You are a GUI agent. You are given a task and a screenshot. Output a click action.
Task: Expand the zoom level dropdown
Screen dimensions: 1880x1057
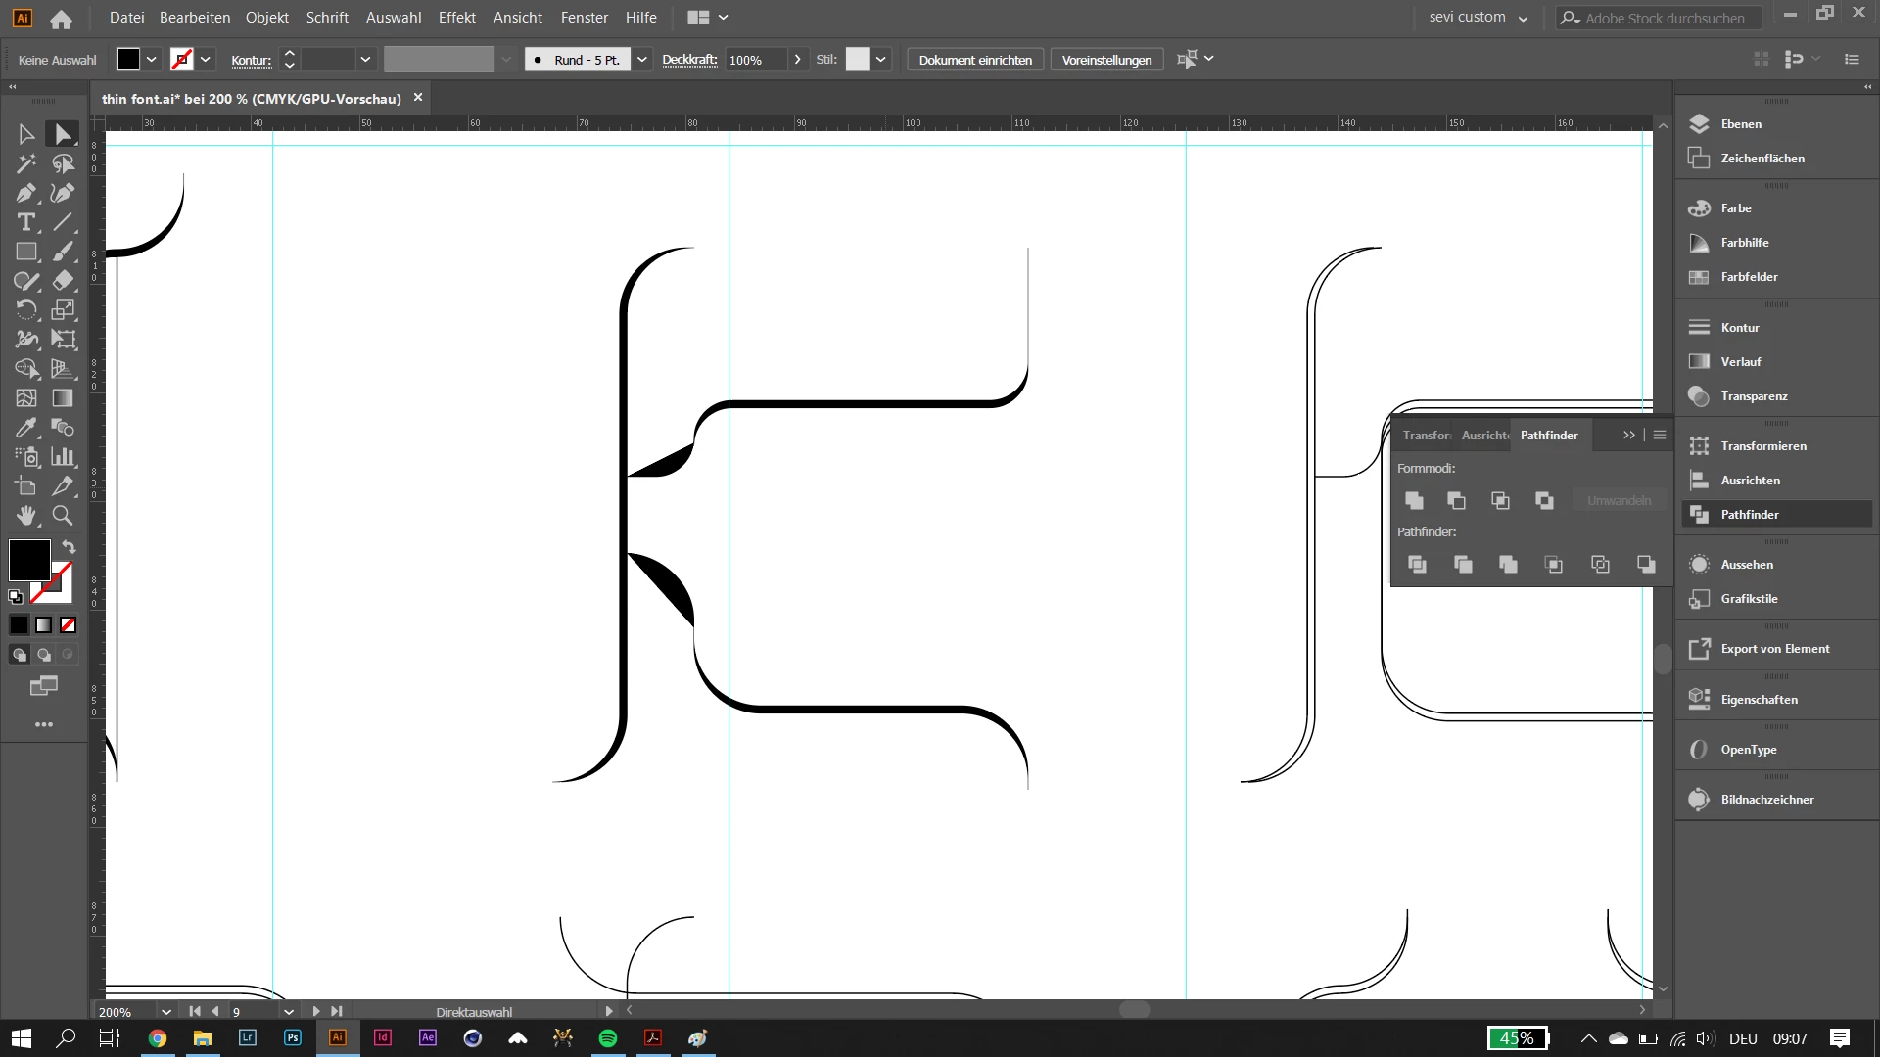166,1011
